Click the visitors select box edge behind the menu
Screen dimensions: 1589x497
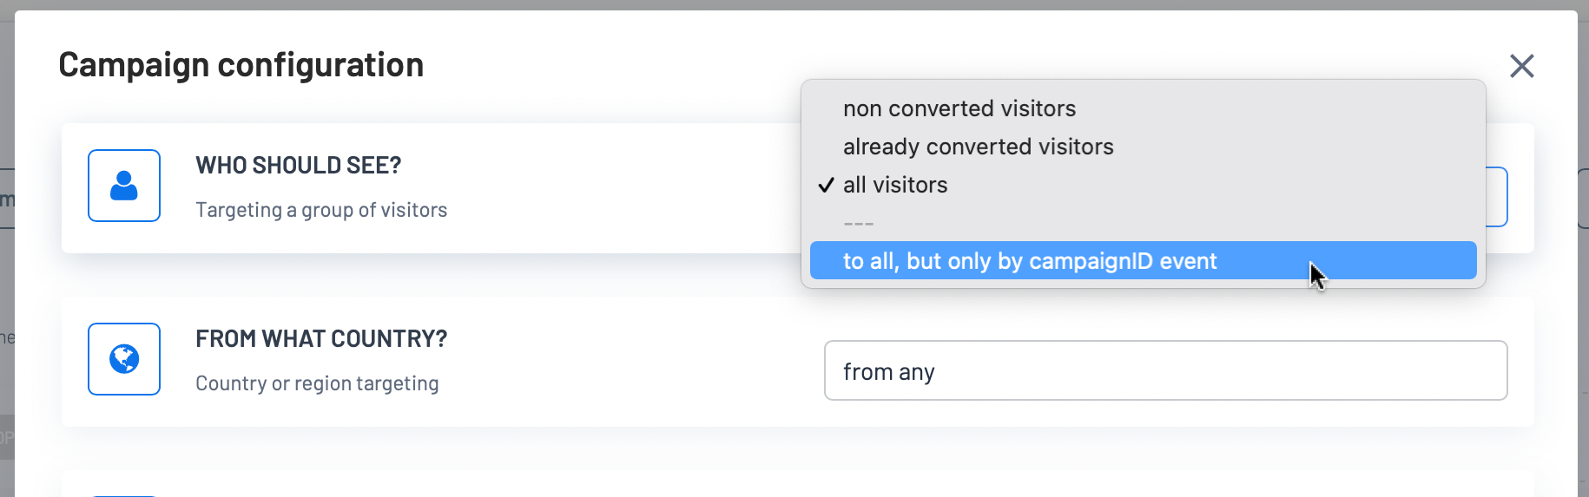(x=1498, y=197)
